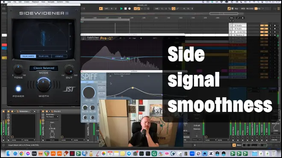Click the Pro-Q 3 device Gain knob

52,126
